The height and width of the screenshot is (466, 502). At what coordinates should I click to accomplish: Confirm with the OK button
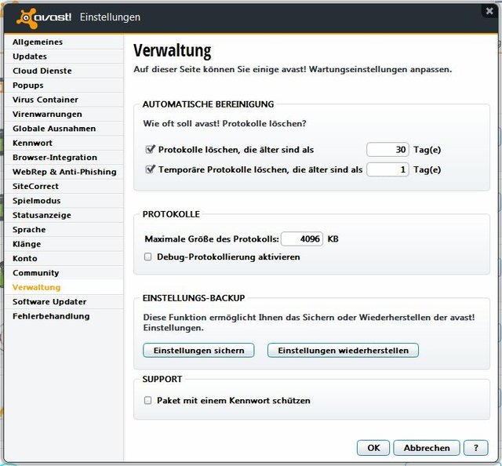pos(373,448)
